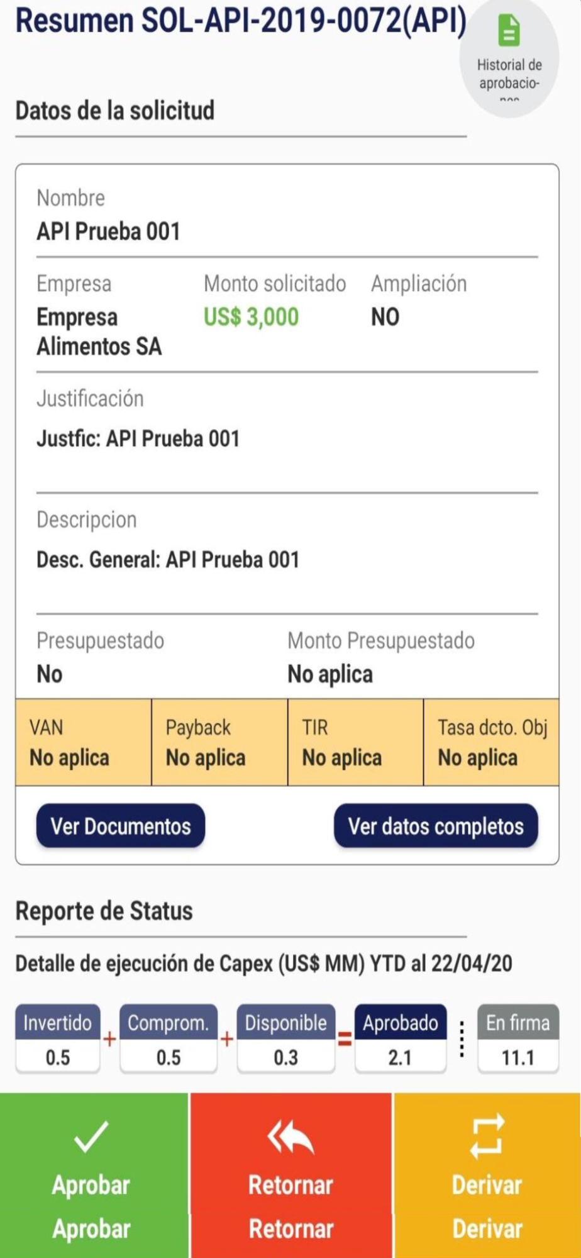The image size is (581, 1258).
Task: Tap the green Aprobar button label
Action: (91, 1185)
